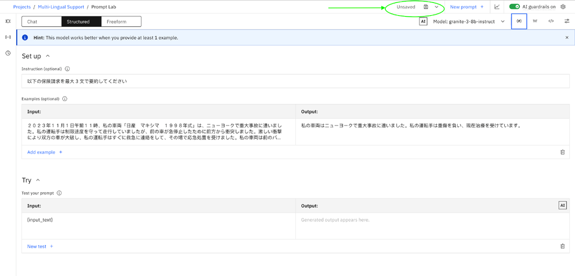Expand the save options chevron
Screen dimensions: 575x276
pyautogui.click(x=436, y=7)
